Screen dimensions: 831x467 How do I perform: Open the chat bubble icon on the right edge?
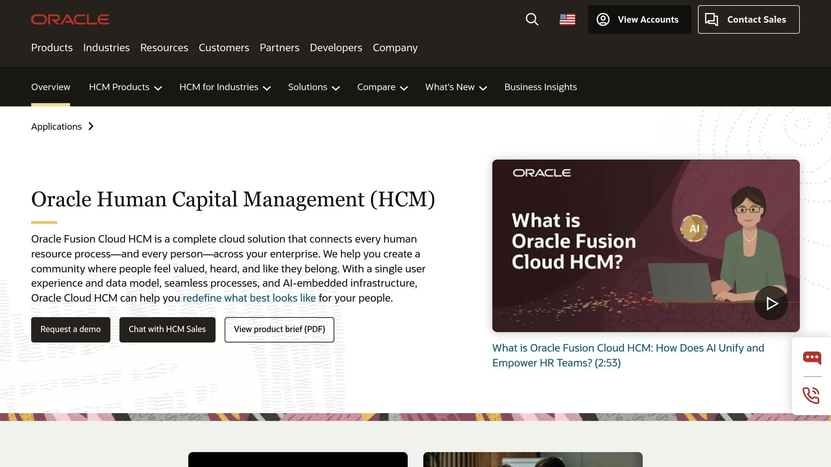click(812, 357)
